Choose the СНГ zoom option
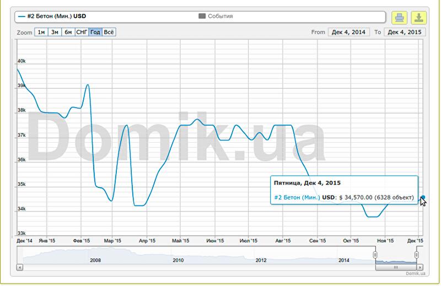The height and width of the screenshot is (286, 441). (x=82, y=32)
